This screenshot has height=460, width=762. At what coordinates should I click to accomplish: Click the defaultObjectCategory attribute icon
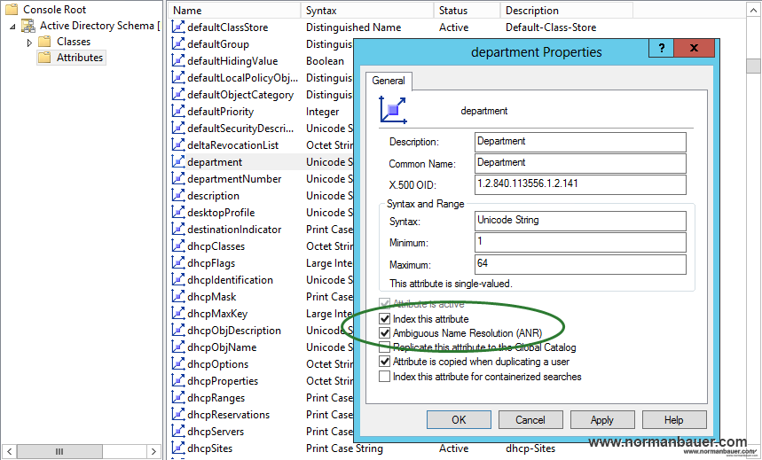pos(178,94)
